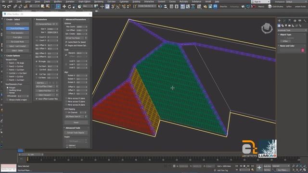Collapse the Create - Select rollout
Screen dimensions: 308x173
tap(13, 19)
